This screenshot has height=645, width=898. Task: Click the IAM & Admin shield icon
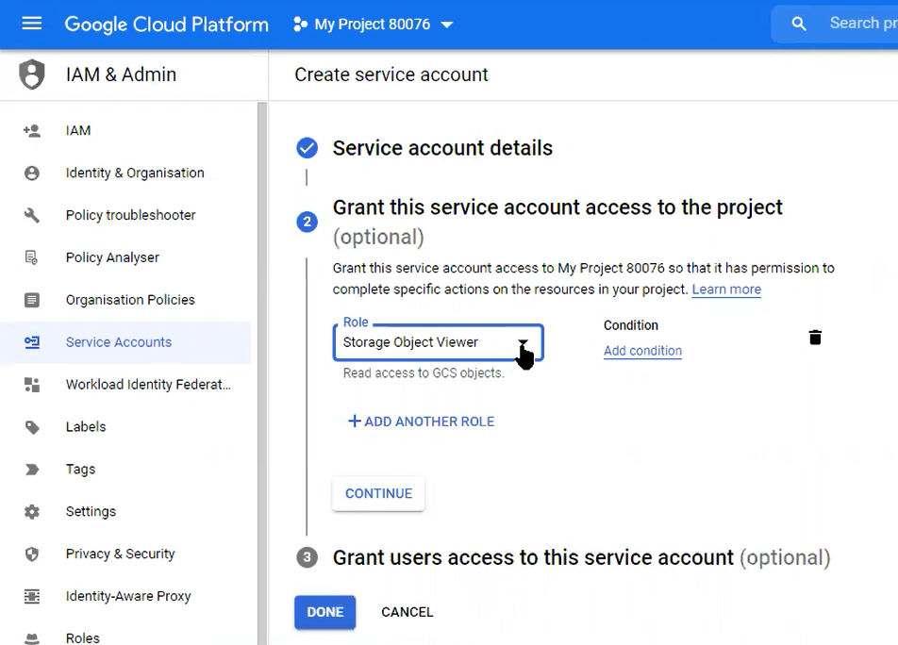coord(32,74)
